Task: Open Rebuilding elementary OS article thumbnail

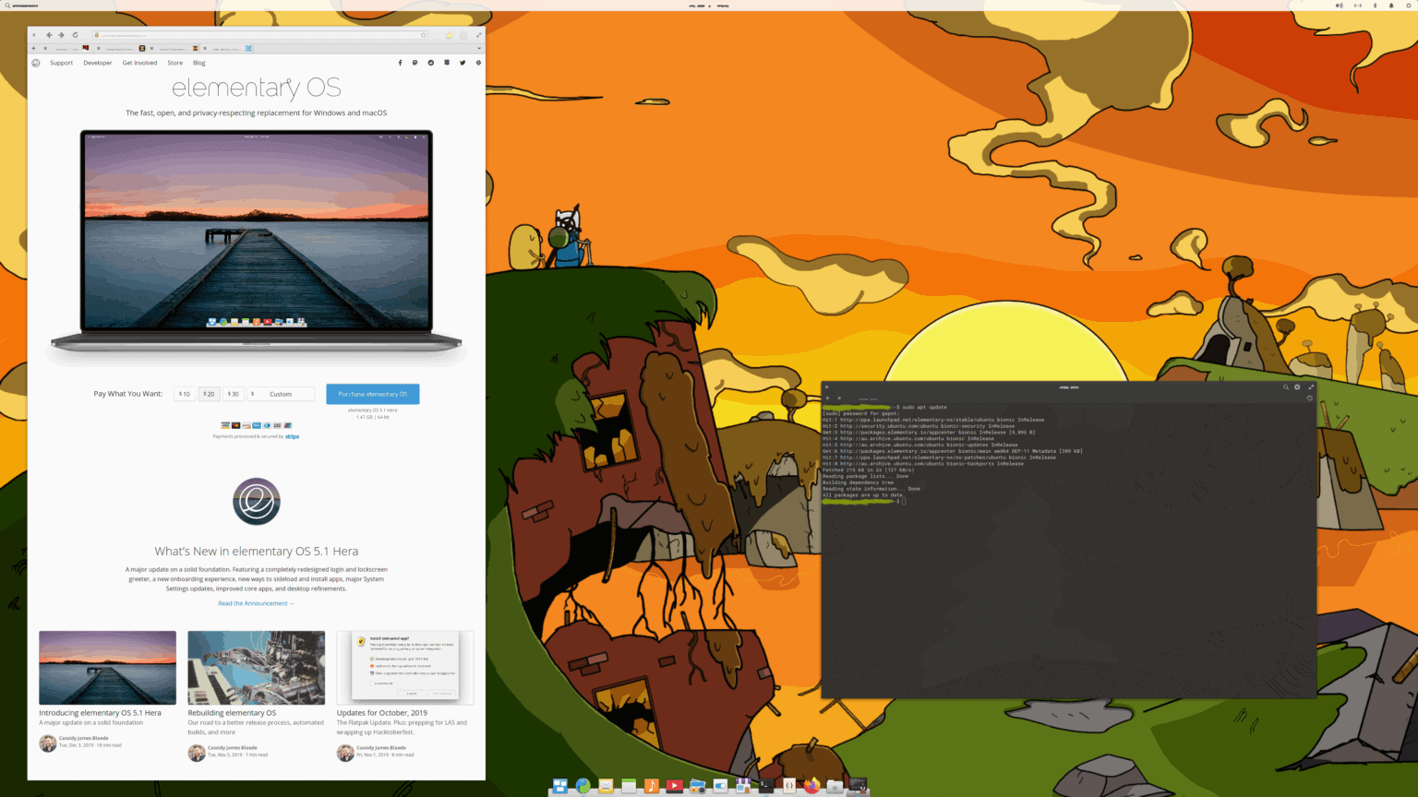Action: (257, 668)
